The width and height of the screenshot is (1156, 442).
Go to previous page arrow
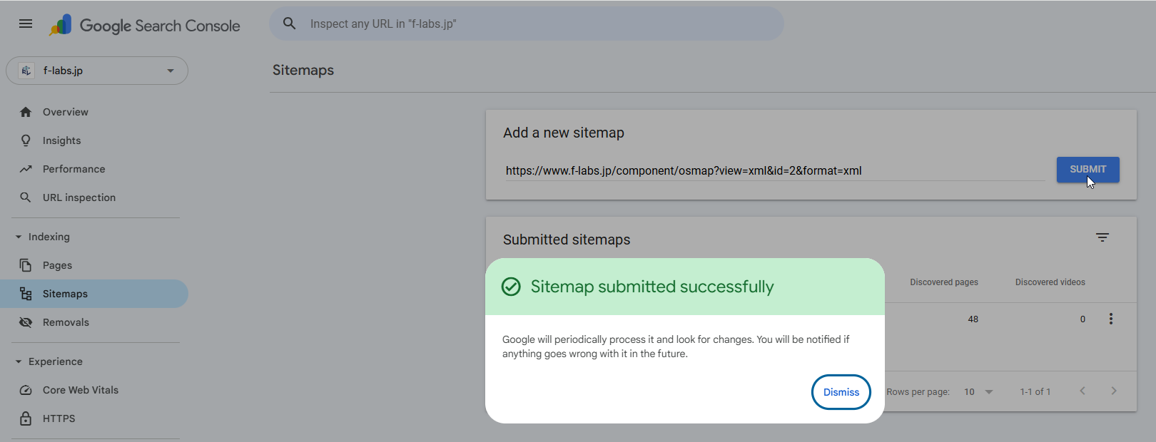[x=1083, y=391]
